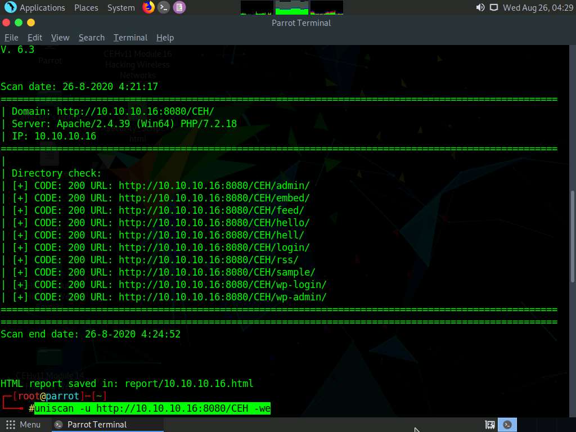Viewport: 576px width, 432px height.
Task: Open the Help menu
Action: pyautogui.click(x=165, y=38)
